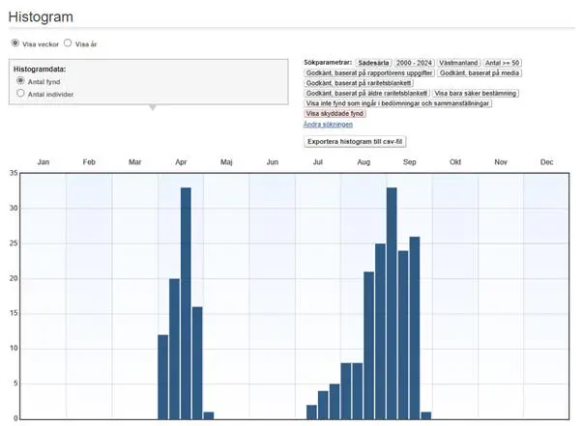The height and width of the screenshot is (426, 583).
Task: Click the 'Antal >= 50' filter tag
Action: click(x=504, y=62)
